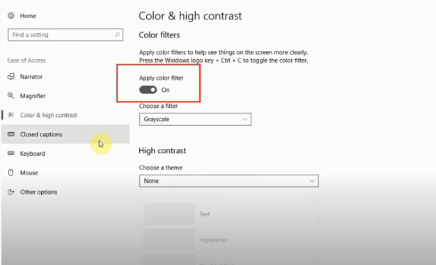Open the Grayscale filter dropdown
The width and height of the screenshot is (436, 265).
click(x=195, y=119)
